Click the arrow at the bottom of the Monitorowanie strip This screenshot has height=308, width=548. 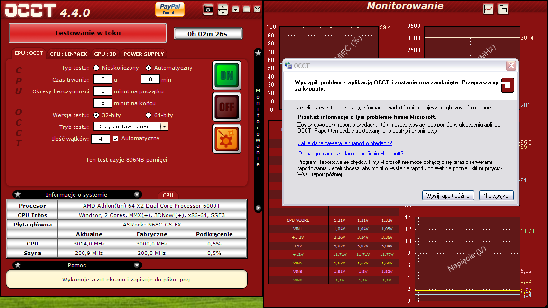point(258,208)
